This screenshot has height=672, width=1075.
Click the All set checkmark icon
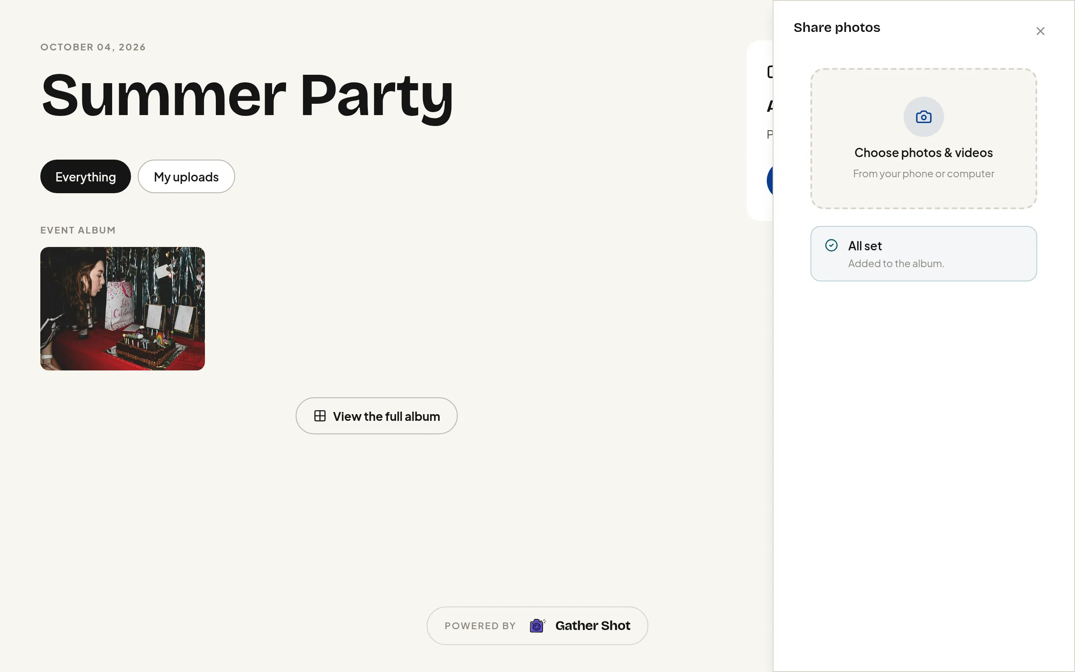click(831, 245)
